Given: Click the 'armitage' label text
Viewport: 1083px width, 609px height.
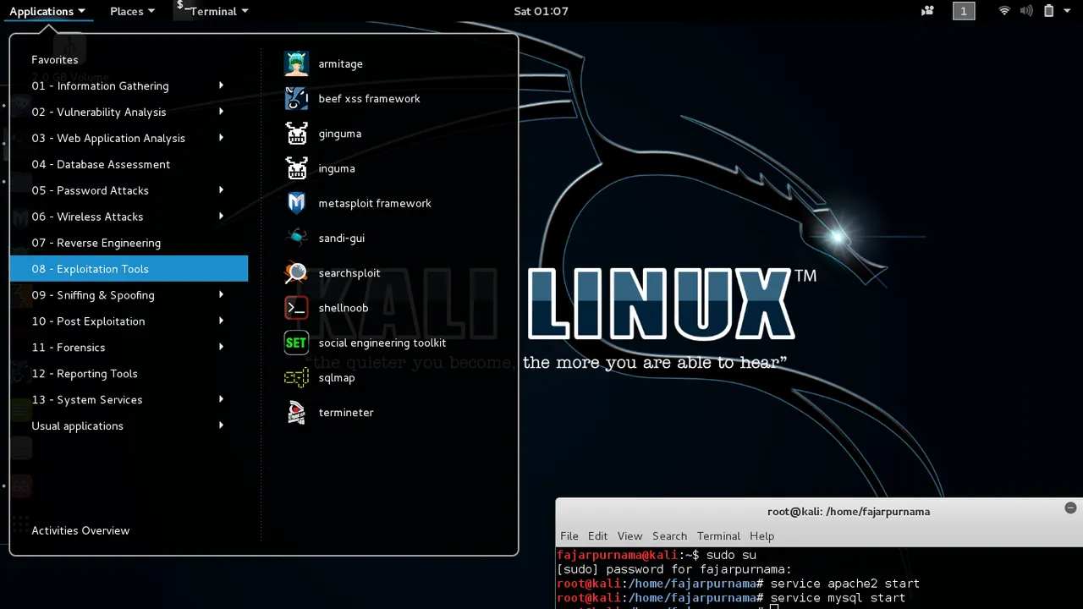Looking at the screenshot, I should (x=340, y=63).
